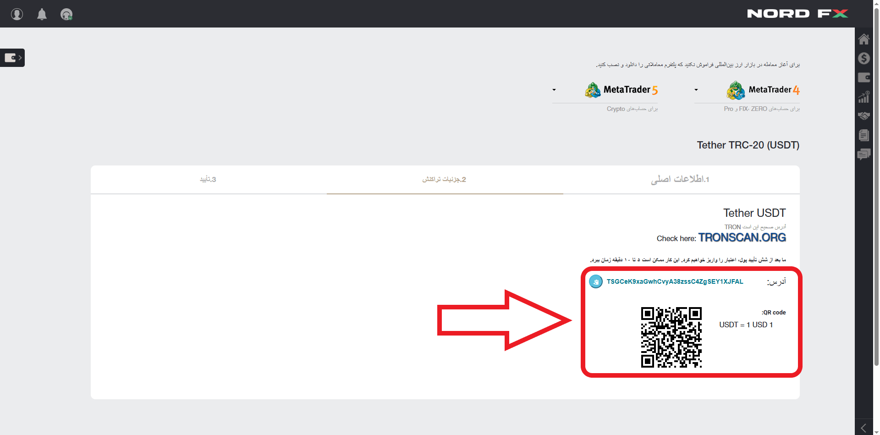Image resolution: width=880 pixels, height=435 pixels.
Task: Collapse the right sidebar with chevron
Action: click(863, 428)
